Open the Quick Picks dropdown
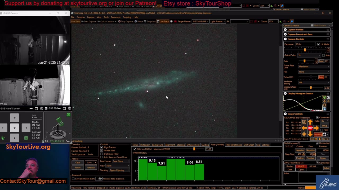The width and height of the screenshot is (339, 190). point(309,55)
